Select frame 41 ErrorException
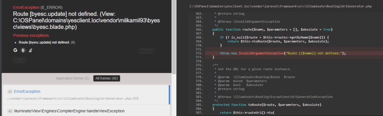This screenshot has height=116, width=383. pos(86,95)
